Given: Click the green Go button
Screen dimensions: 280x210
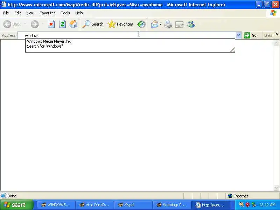Looking at the screenshot, I should tap(250, 35).
